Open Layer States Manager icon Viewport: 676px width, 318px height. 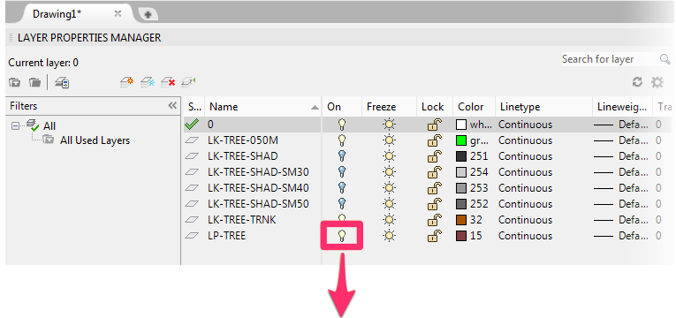(x=62, y=82)
